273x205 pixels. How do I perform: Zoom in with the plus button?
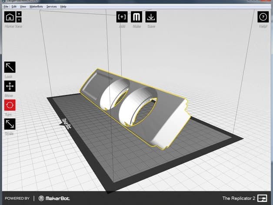coord(19,14)
